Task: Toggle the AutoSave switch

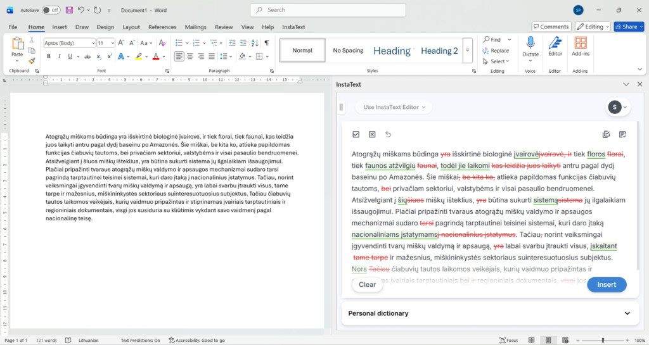Action: (x=51, y=10)
